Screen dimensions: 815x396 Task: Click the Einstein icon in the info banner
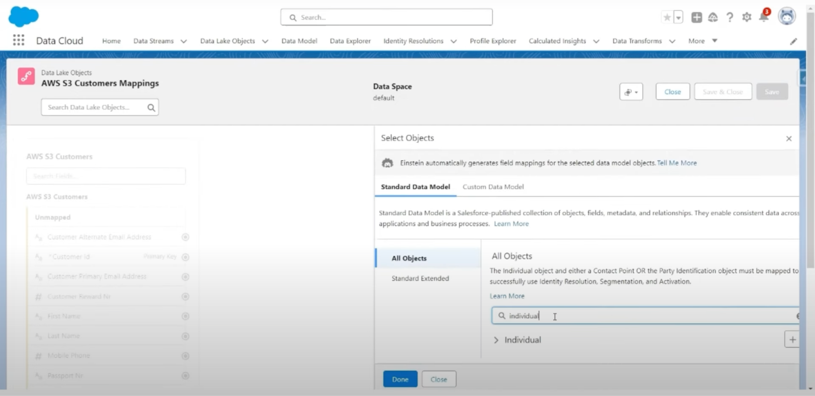click(388, 163)
